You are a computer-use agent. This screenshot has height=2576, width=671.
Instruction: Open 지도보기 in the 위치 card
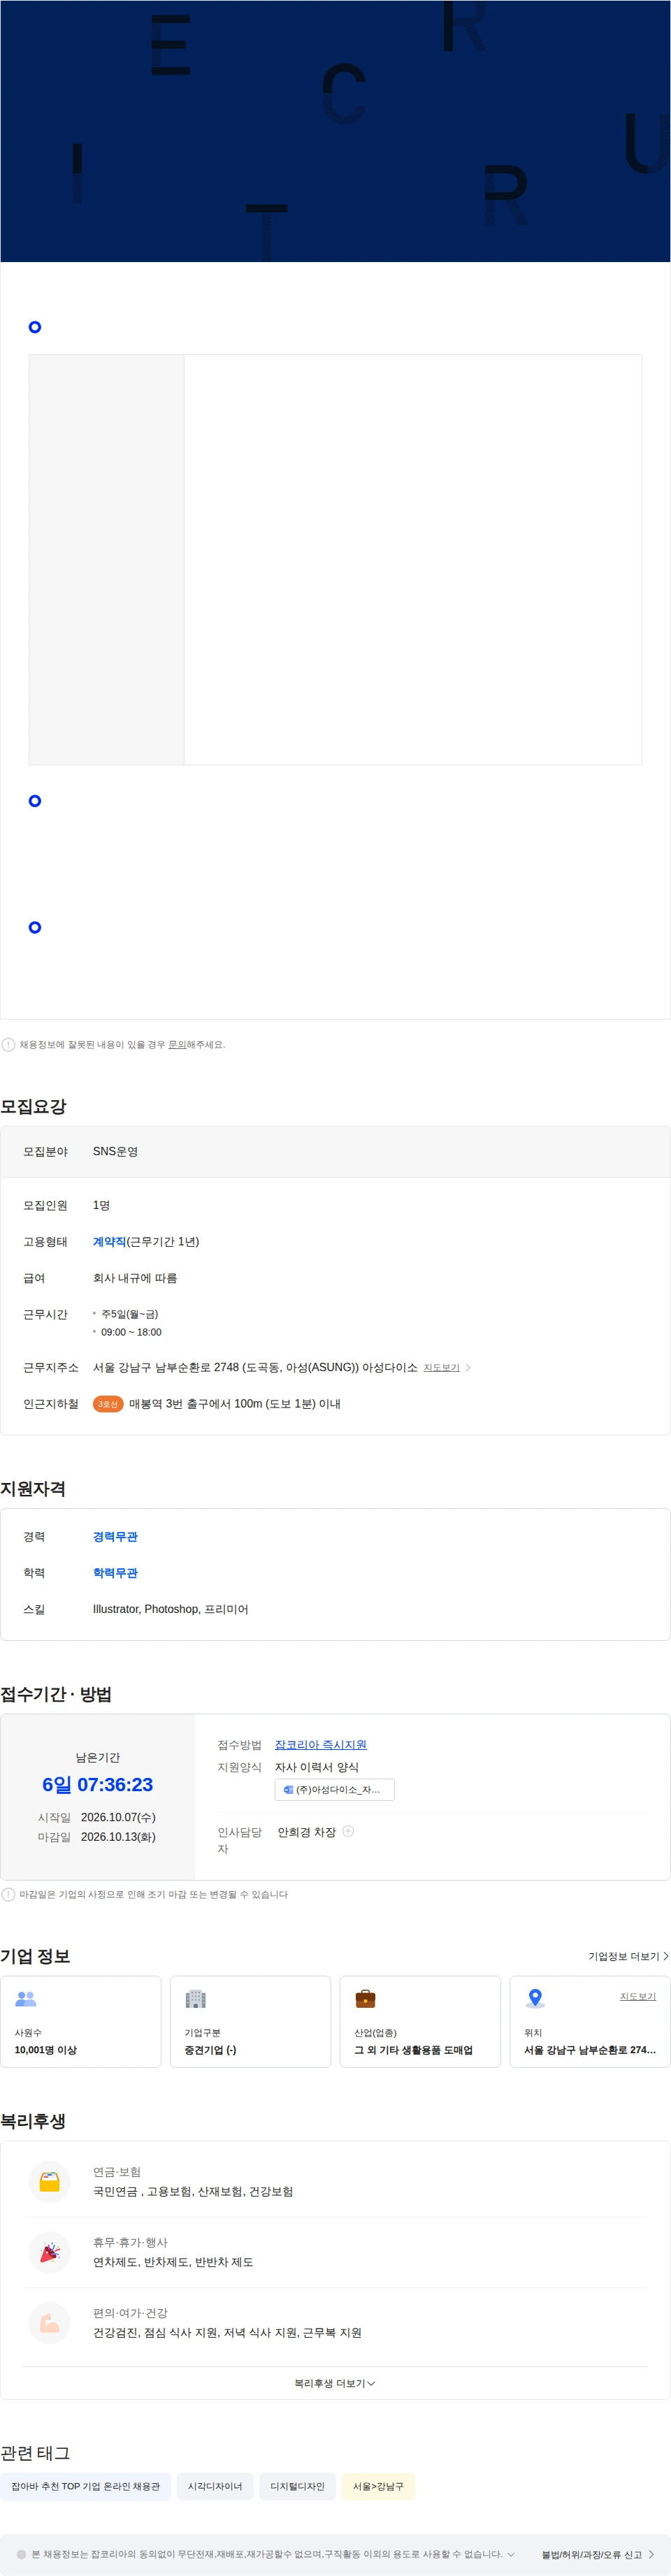tap(638, 1996)
